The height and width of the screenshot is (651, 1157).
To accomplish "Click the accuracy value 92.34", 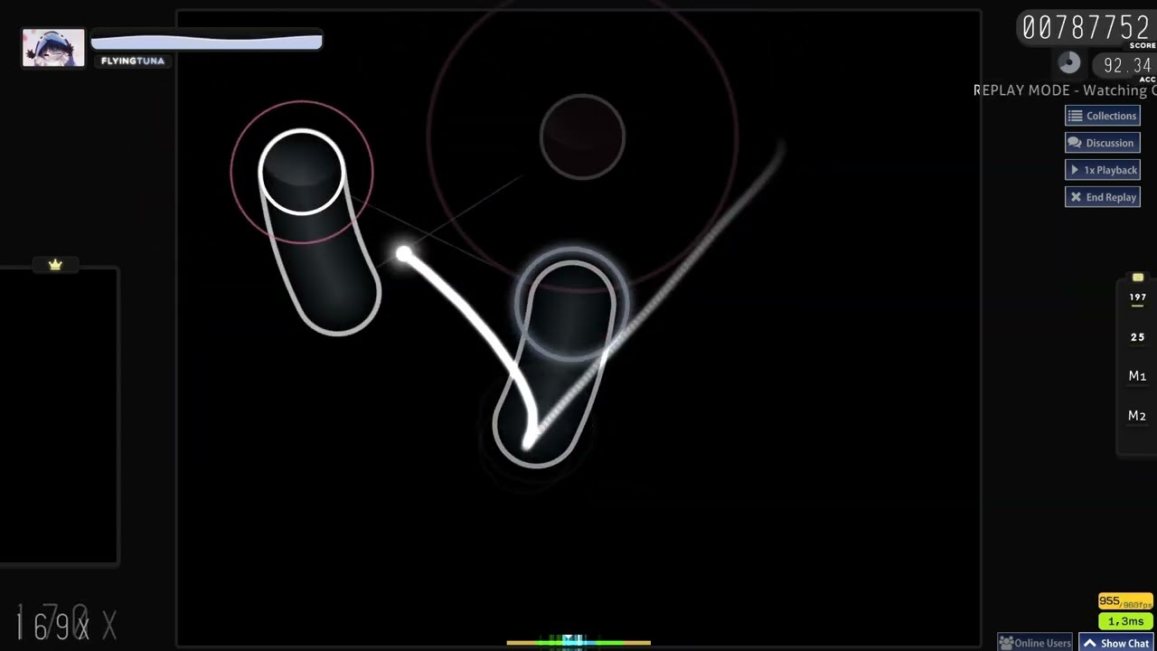I will point(1127,65).
